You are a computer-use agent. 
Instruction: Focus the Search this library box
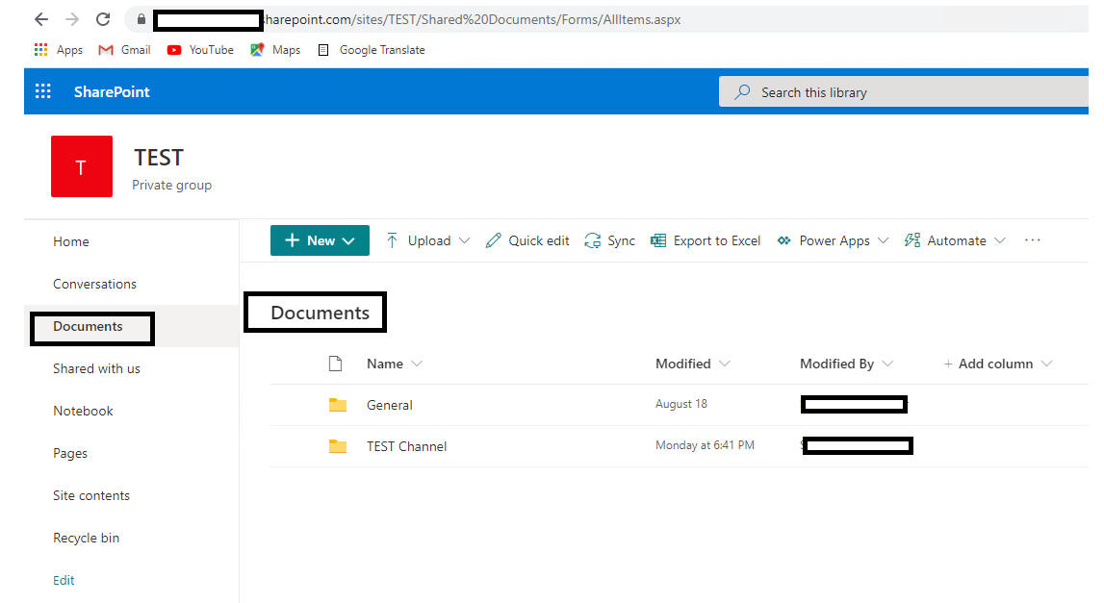pos(904,92)
